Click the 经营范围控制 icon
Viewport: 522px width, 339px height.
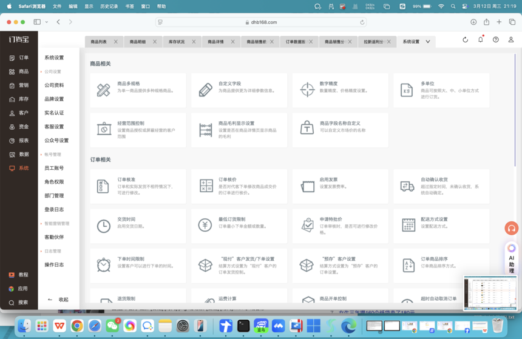pos(104,129)
